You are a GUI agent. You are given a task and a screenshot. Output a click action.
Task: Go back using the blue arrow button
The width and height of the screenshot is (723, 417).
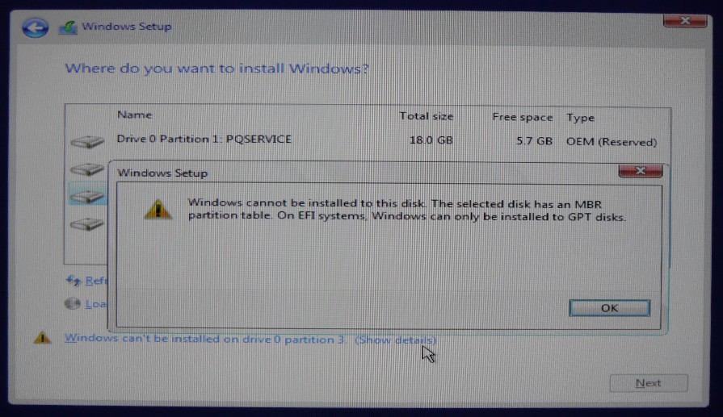click(x=35, y=27)
